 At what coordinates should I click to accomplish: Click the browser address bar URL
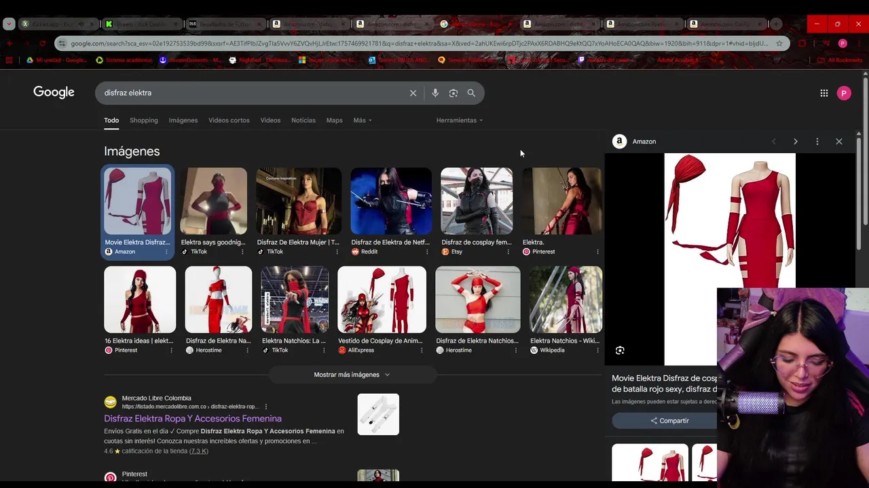pyautogui.click(x=419, y=43)
